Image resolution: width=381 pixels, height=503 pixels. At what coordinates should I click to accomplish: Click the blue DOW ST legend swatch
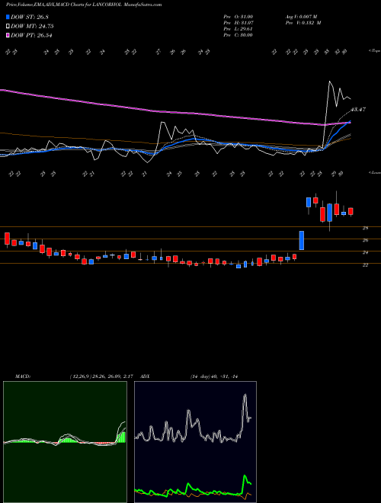pyautogui.click(x=8, y=18)
